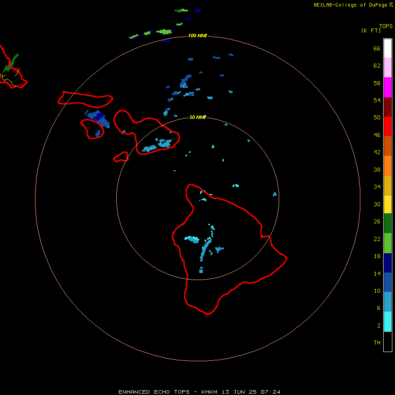The image size is (395, 395).
Task: Click the legend value 26
Action: click(x=377, y=222)
